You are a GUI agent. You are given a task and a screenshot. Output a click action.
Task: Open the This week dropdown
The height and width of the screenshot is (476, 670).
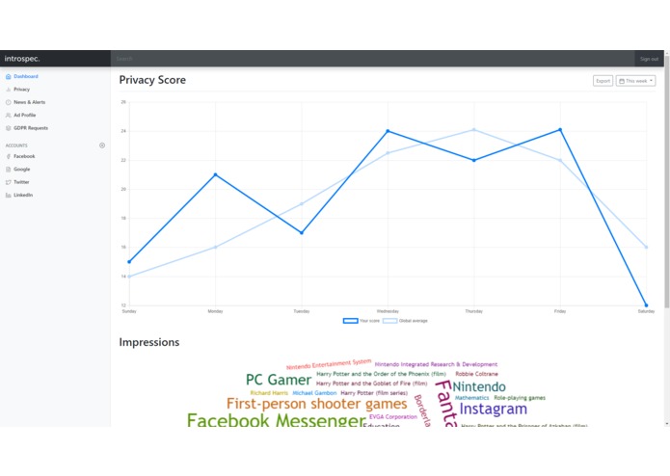(636, 81)
